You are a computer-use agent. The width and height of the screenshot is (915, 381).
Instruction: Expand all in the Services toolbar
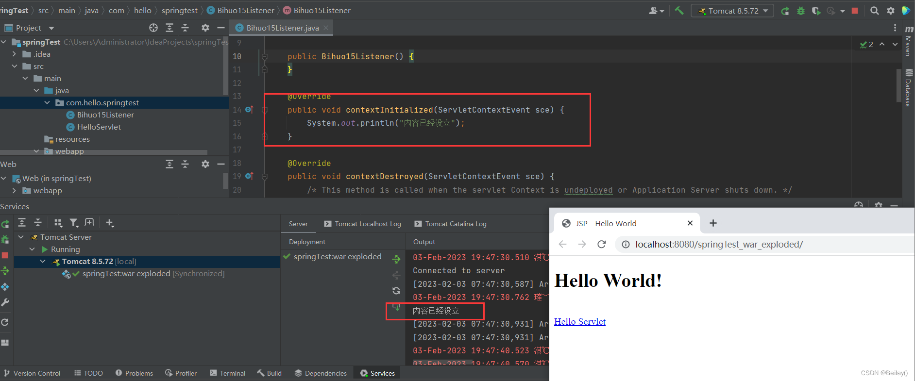(x=22, y=222)
